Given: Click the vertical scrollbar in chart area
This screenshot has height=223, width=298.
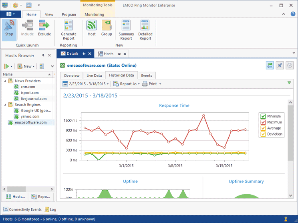Looking at the screenshot, I should pos(290,132).
